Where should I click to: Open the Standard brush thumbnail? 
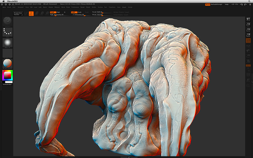(8, 22)
